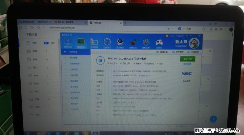Open the Baidu search engine dropdown arrow

[183, 29]
